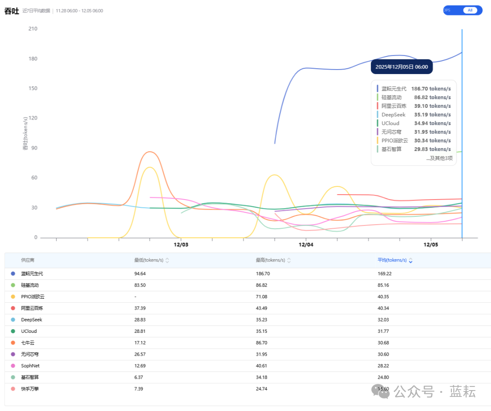This screenshot has width=491, height=411.
Task: Click the 平均(tokens/s) column header text
Action: [392, 261]
